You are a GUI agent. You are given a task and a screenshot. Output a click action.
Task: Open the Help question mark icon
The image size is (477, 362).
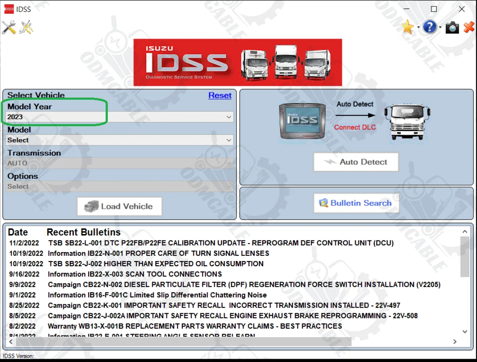(430, 27)
